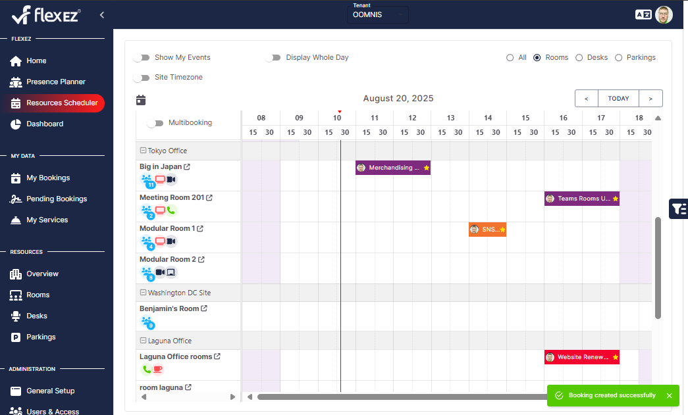The height and width of the screenshot is (415, 688).
Task: Open the Laguna Office rooms link
Action: (217, 356)
